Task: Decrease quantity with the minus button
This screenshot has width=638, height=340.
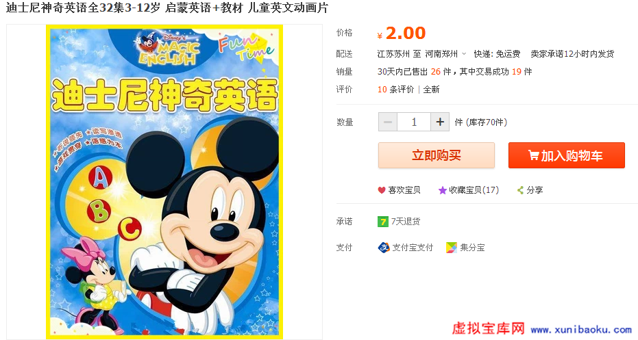Action: coord(388,122)
